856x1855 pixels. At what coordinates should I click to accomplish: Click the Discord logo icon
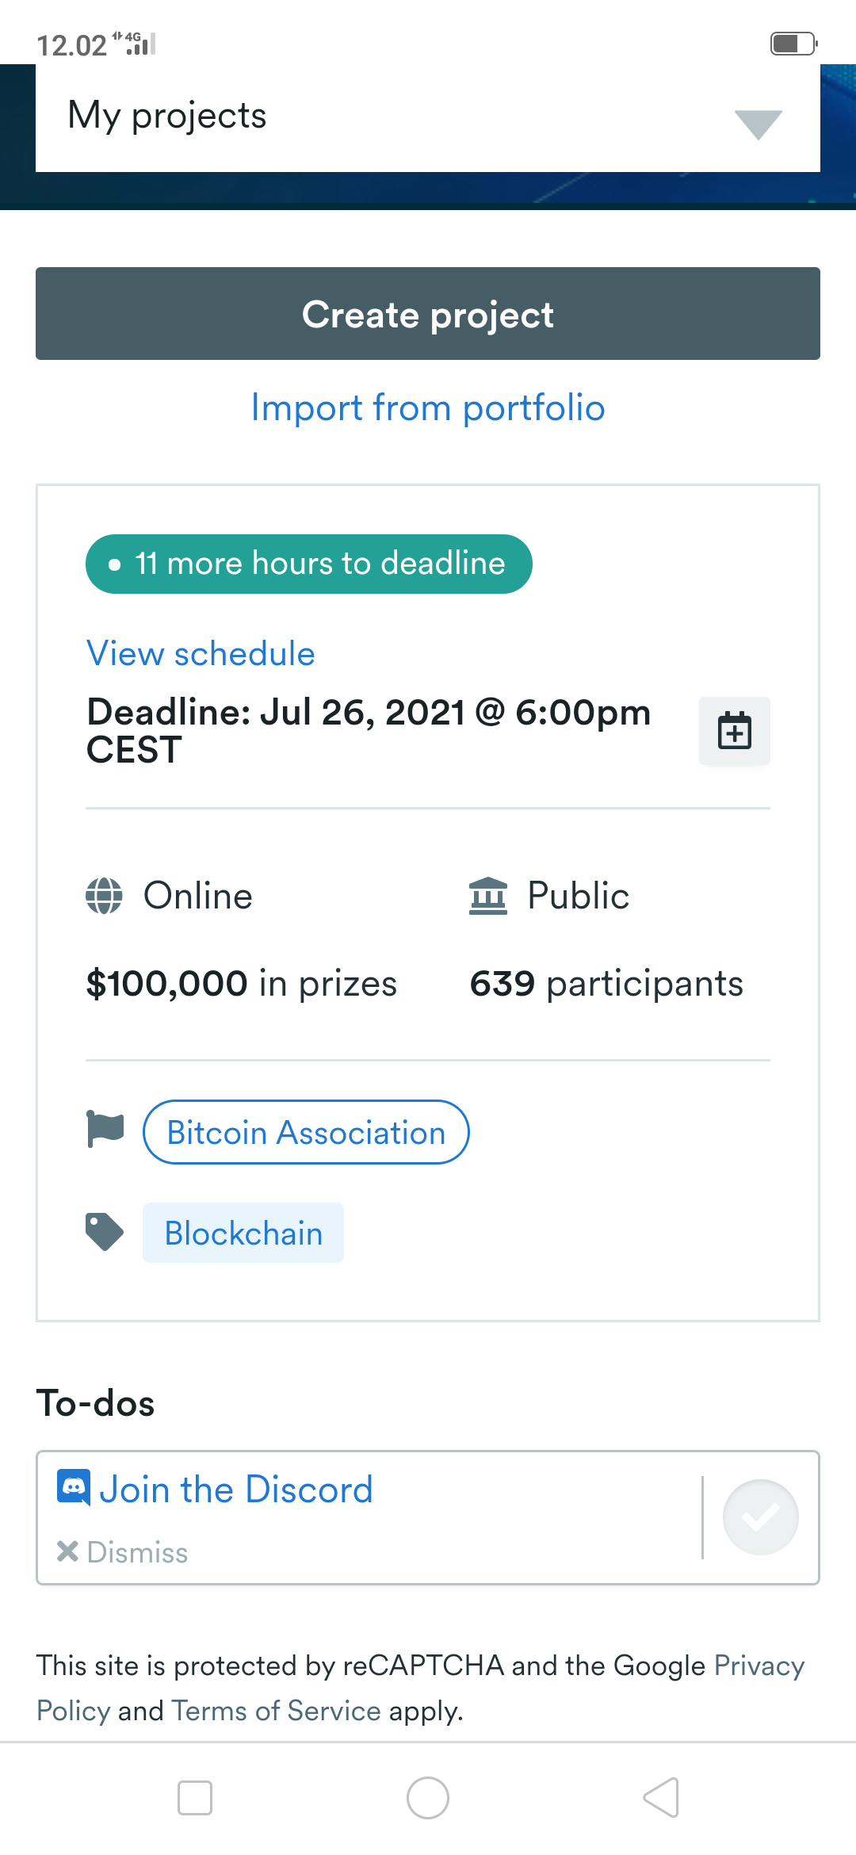[74, 1487]
